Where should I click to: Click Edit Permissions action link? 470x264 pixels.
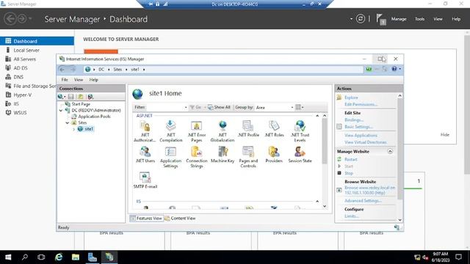pyautogui.click(x=361, y=104)
